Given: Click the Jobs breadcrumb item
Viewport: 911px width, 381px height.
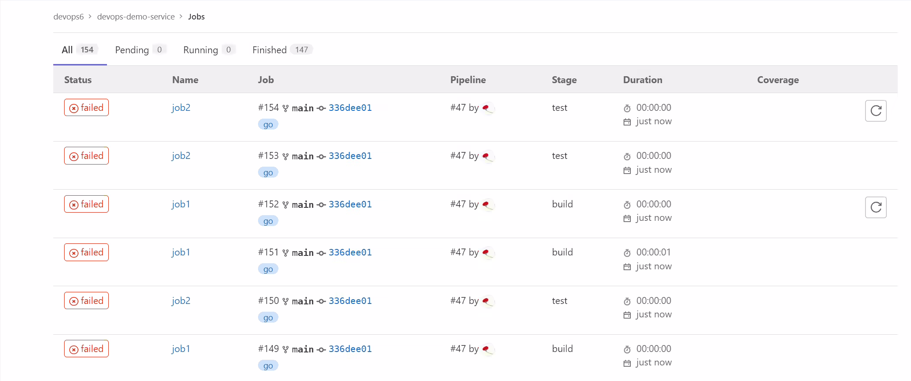Looking at the screenshot, I should coord(196,16).
